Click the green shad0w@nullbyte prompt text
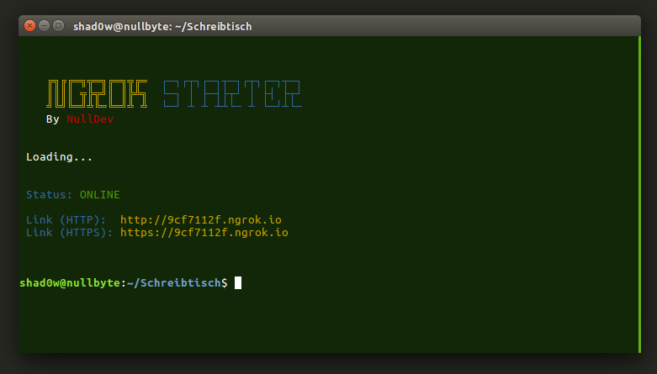 pos(70,282)
